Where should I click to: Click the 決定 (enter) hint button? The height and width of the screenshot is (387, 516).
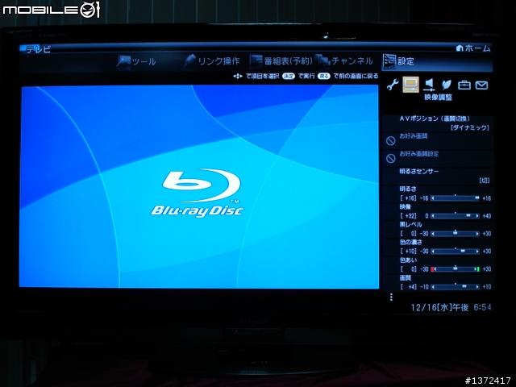[x=289, y=76]
